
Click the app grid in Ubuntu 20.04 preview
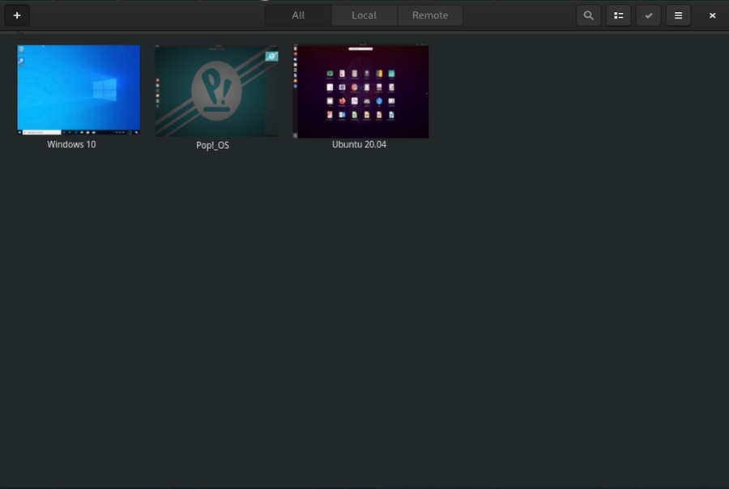pyautogui.click(x=360, y=94)
